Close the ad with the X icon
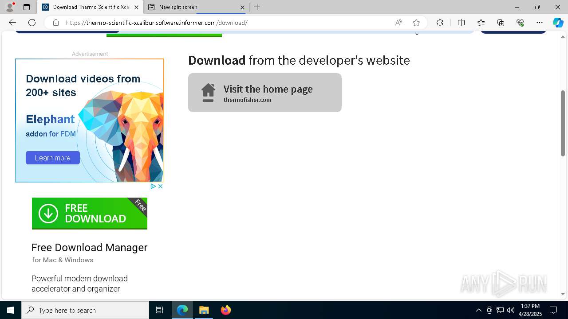The height and width of the screenshot is (319, 568). click(x=160, y=187)
